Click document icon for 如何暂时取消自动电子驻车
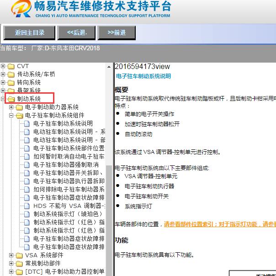Image resolution: width=276 pixels, height=276 pixels. pos(27,156)
